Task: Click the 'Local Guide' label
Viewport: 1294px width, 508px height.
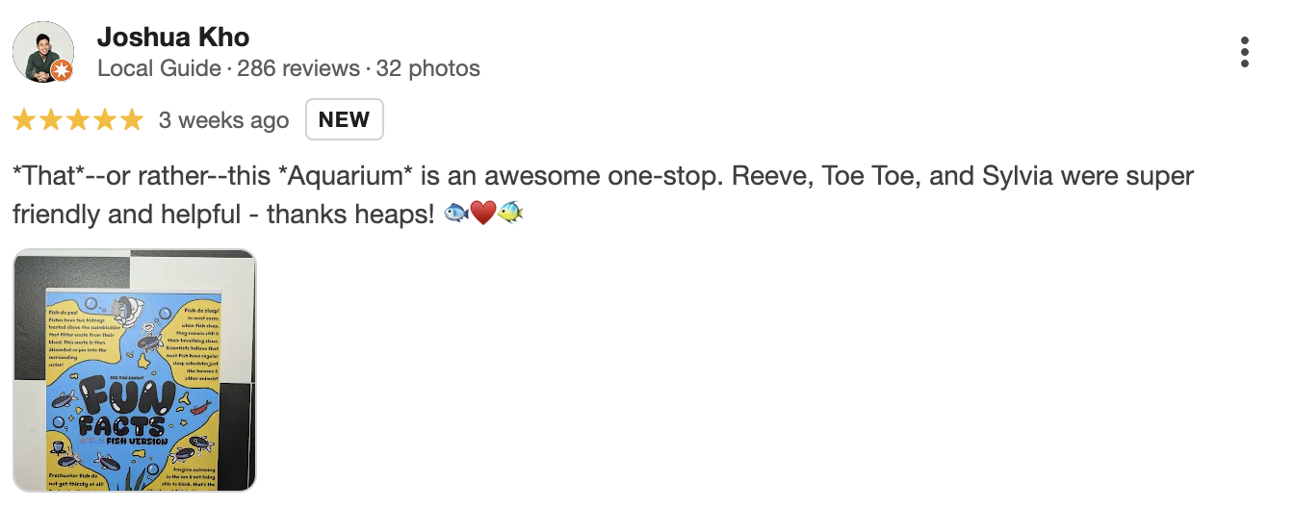Action: point(159,69)
